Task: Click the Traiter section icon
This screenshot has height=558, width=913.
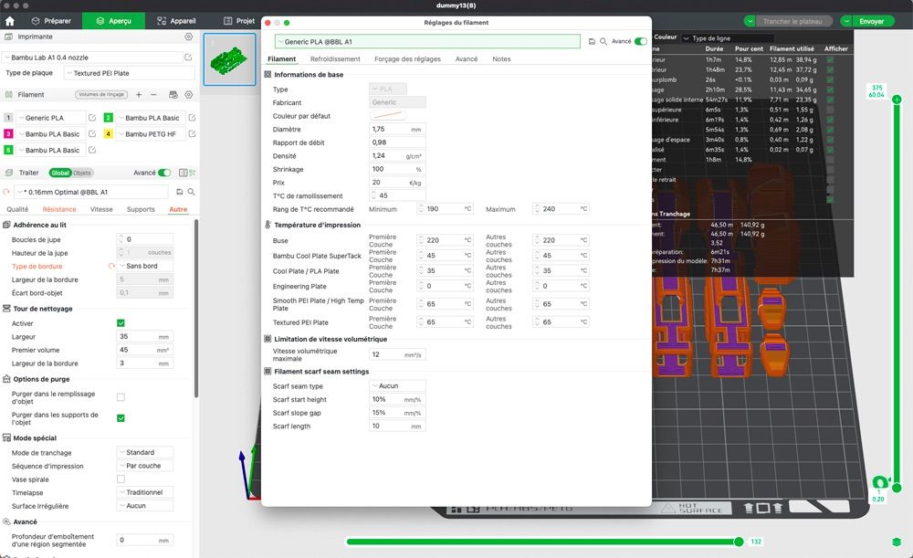Action: click(9, 173)
